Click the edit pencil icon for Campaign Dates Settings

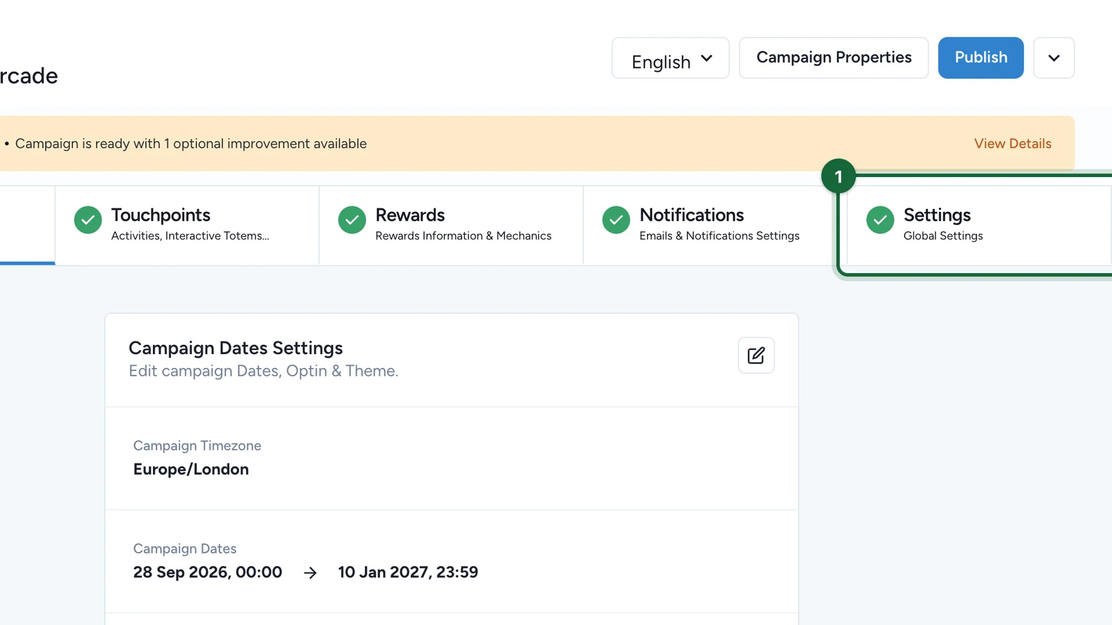coord(756,356)
